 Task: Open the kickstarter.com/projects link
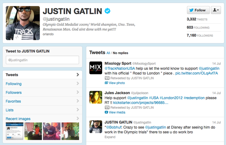[141, 103]
